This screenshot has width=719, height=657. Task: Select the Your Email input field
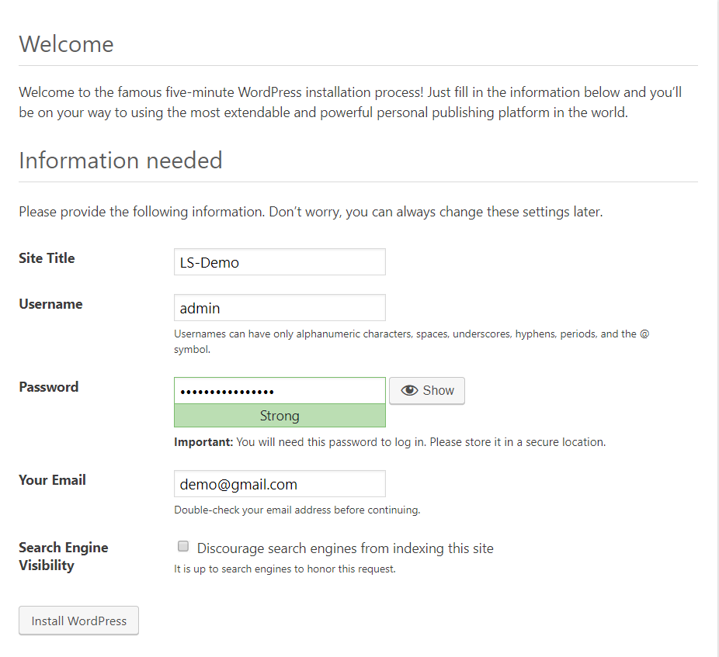(x=280, y=484)
